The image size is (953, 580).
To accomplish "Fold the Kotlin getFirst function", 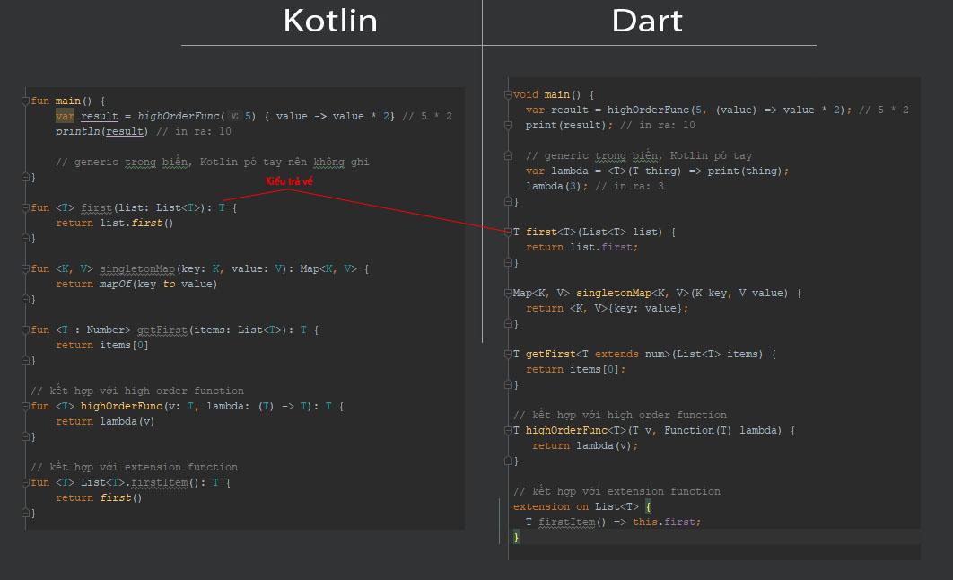I will pyautogui.click(x=25, y=330).
